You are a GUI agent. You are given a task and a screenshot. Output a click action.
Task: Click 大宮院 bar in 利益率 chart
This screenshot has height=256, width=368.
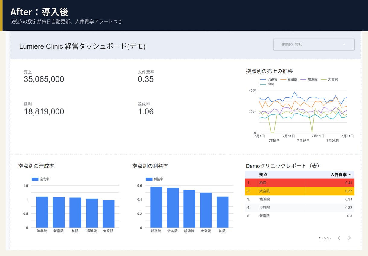(x=206, y=210)
